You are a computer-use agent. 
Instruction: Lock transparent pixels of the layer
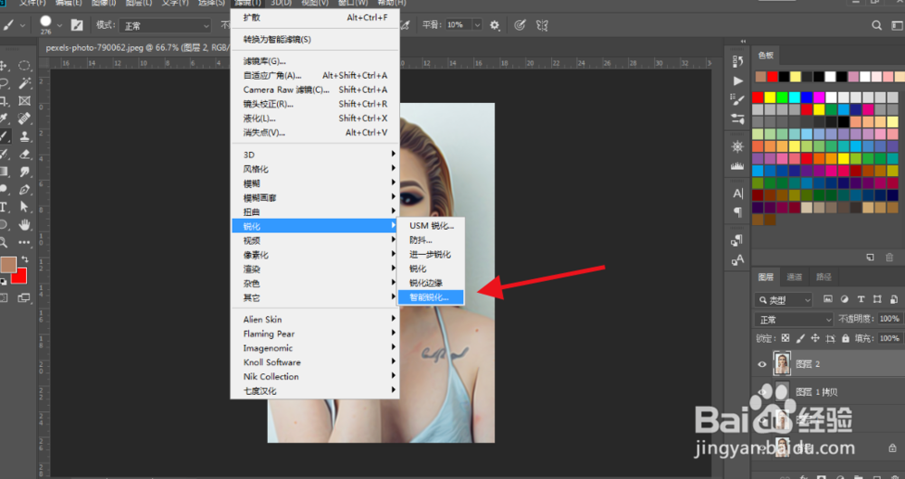pos(785,338)
